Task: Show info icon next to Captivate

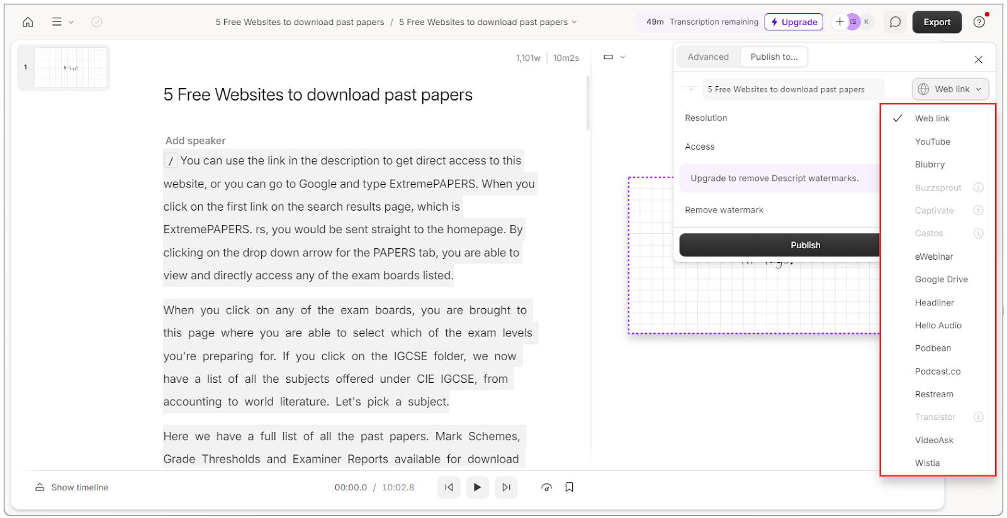Action: (x=978, y=210)
